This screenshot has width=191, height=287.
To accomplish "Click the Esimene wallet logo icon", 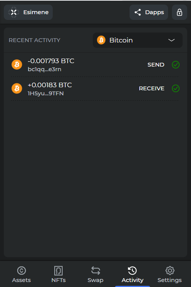I will click(14, 12).
